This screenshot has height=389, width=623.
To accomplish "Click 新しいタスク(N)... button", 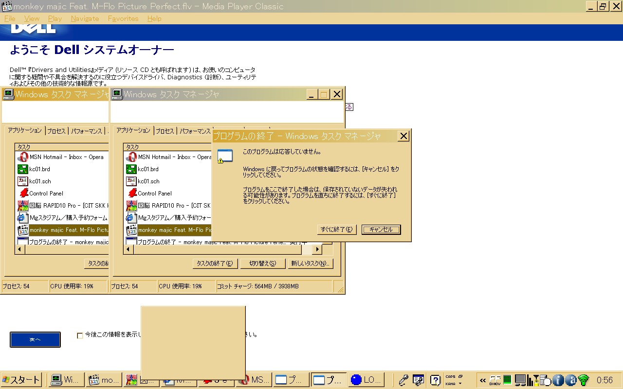I will coord(311,264).
